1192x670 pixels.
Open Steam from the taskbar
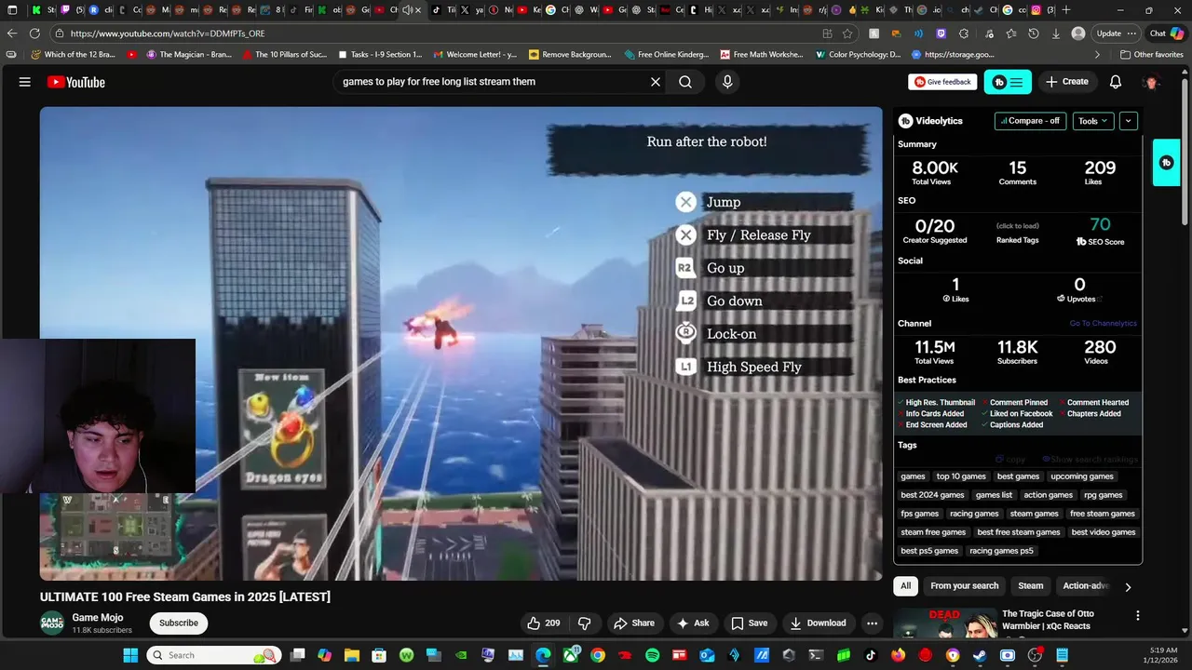click(x=980, y=655)
